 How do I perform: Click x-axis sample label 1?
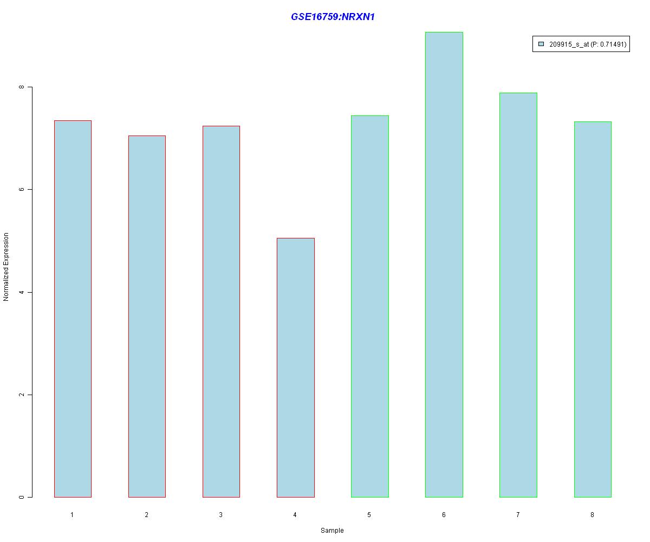click(72, 514)
